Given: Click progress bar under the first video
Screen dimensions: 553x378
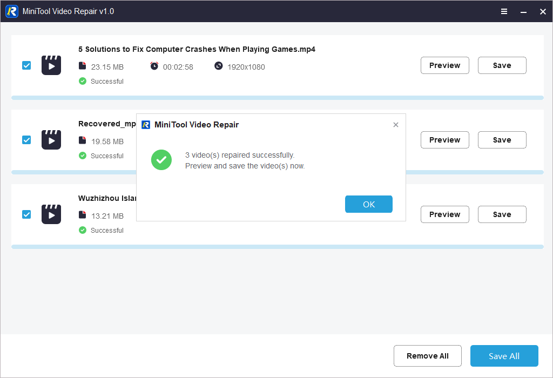Looking at the screenshot, I should 277,98.
